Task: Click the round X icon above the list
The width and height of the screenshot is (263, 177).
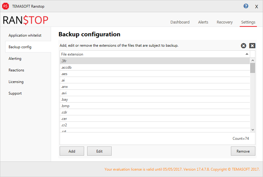Action: coord(243,45)
